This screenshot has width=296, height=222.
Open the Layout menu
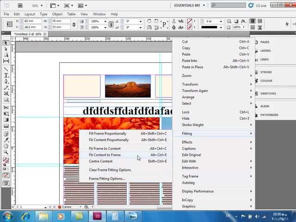coord(30,14)
